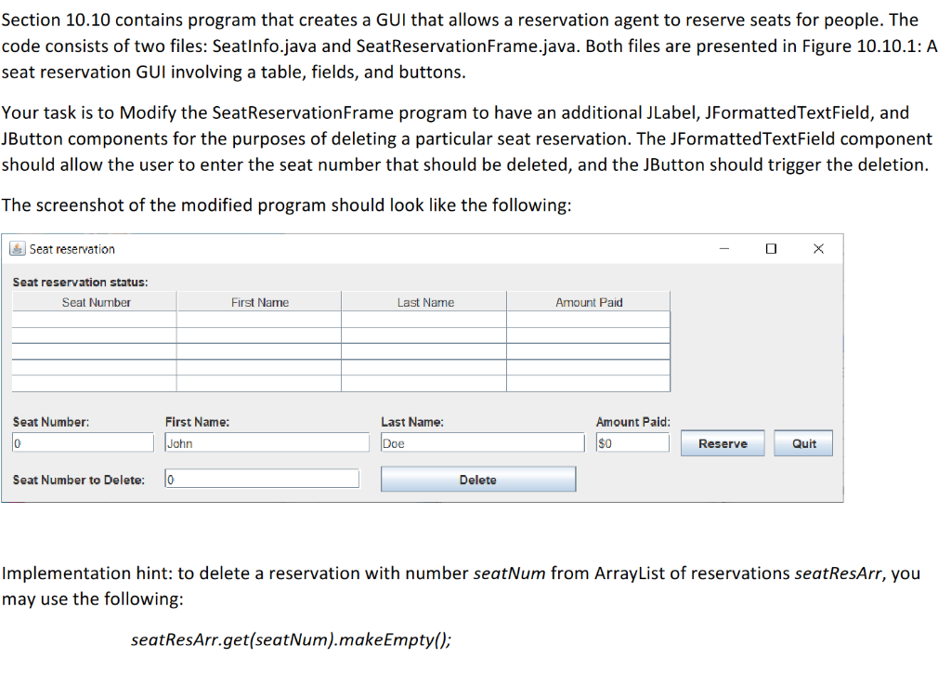
Task: Select the Last Name column header
Action: pos(423,301)
